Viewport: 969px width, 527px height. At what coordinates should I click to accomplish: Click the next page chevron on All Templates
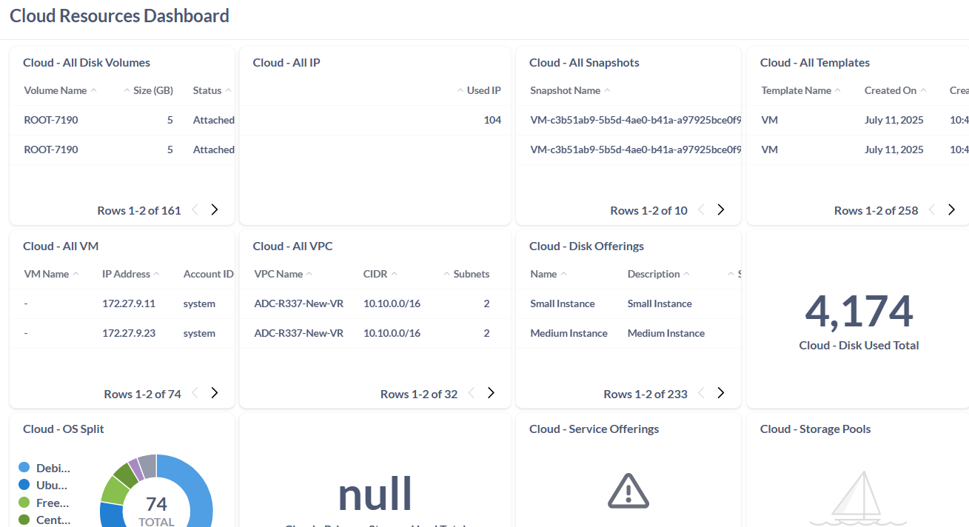952,209
